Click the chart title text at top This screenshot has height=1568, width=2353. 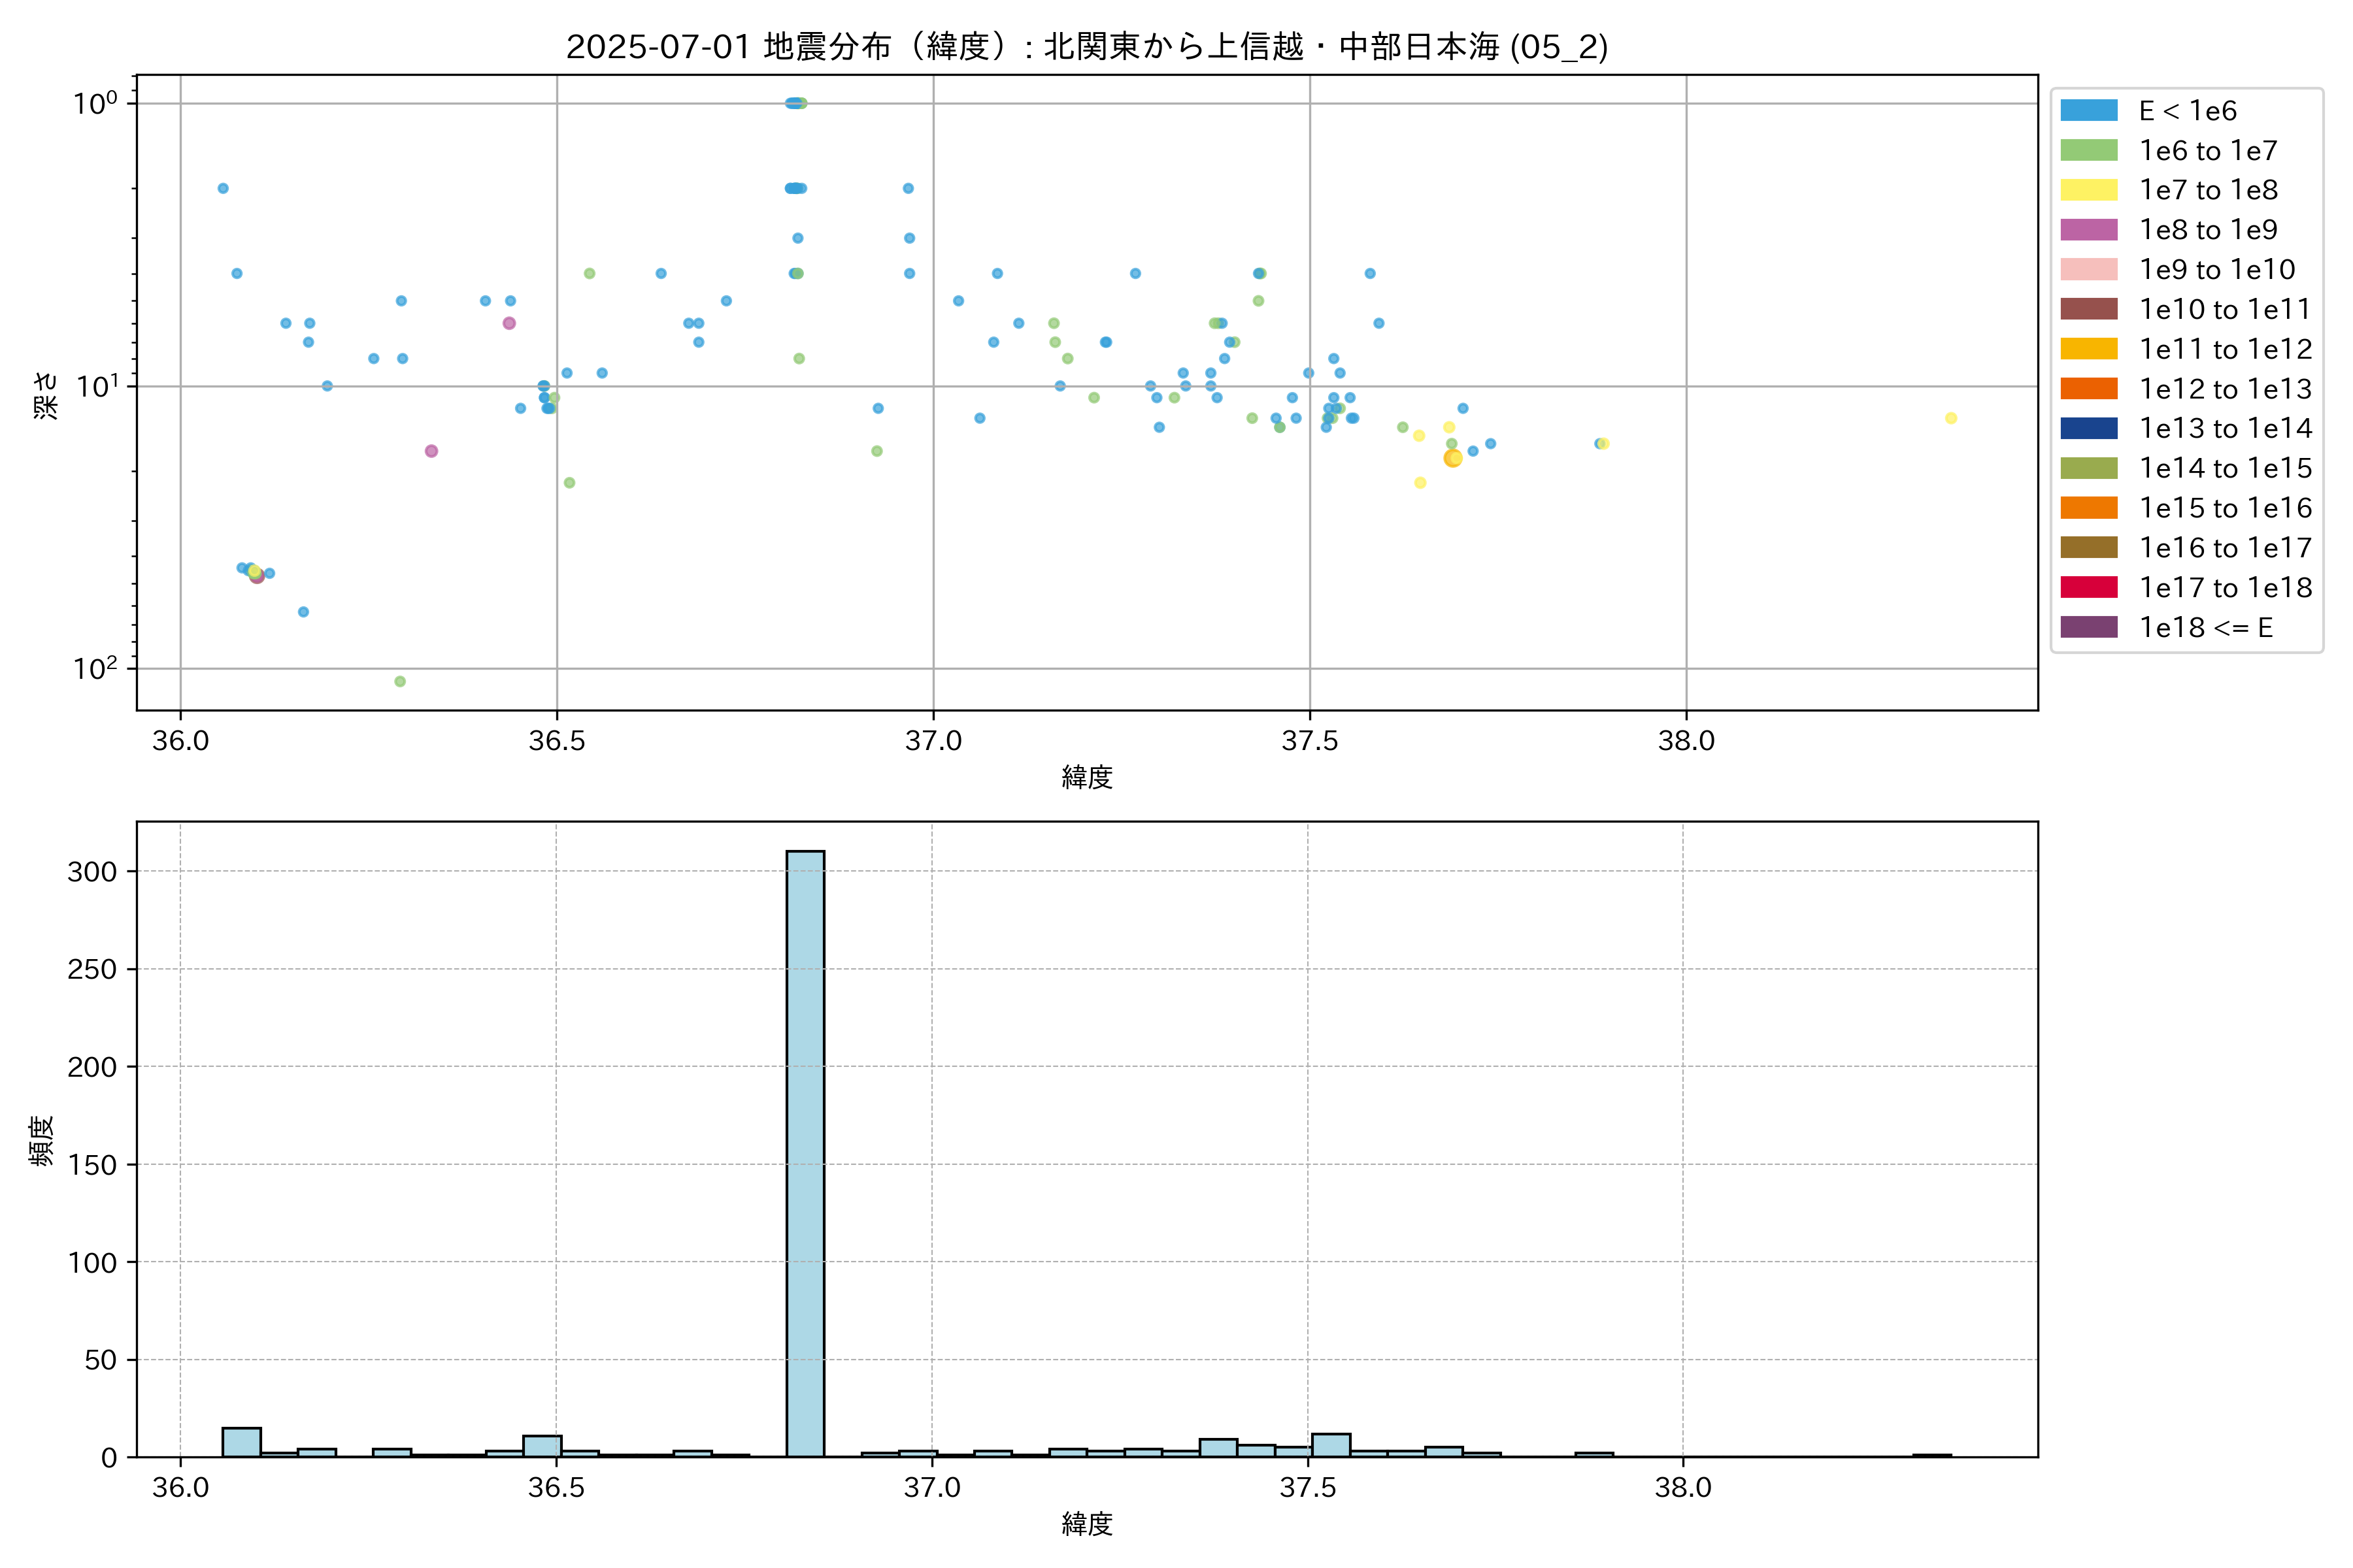pyautogui.click(x=1086, y=46)
